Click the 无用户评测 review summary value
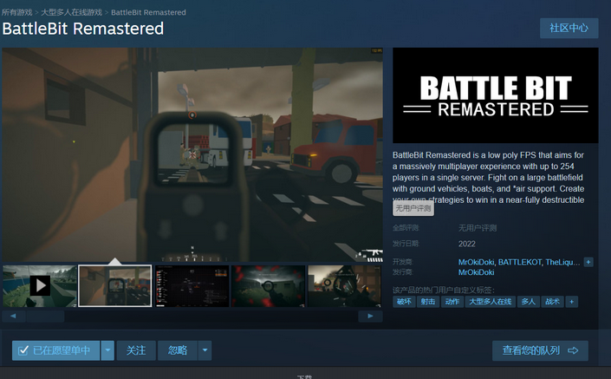 pos(478,228)
